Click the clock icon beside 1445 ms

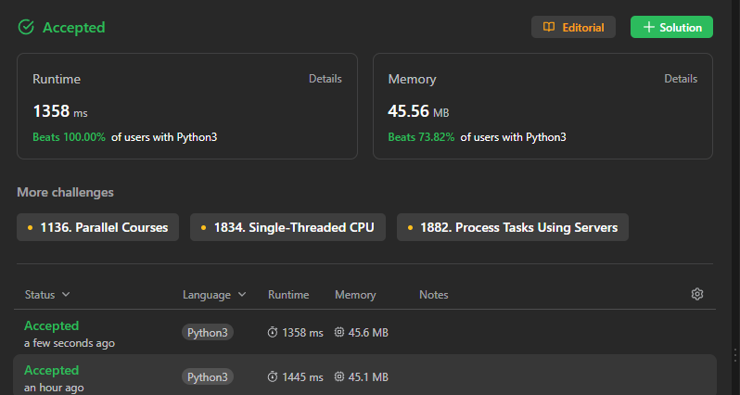click(x=273, y=377)
